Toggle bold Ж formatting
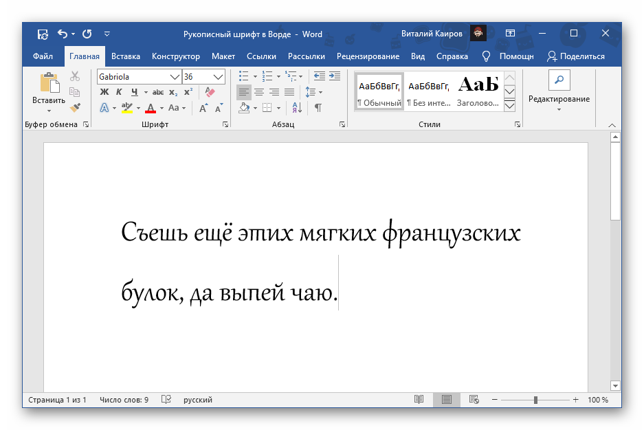Screen dimensions: 644x430 point(104,92)
